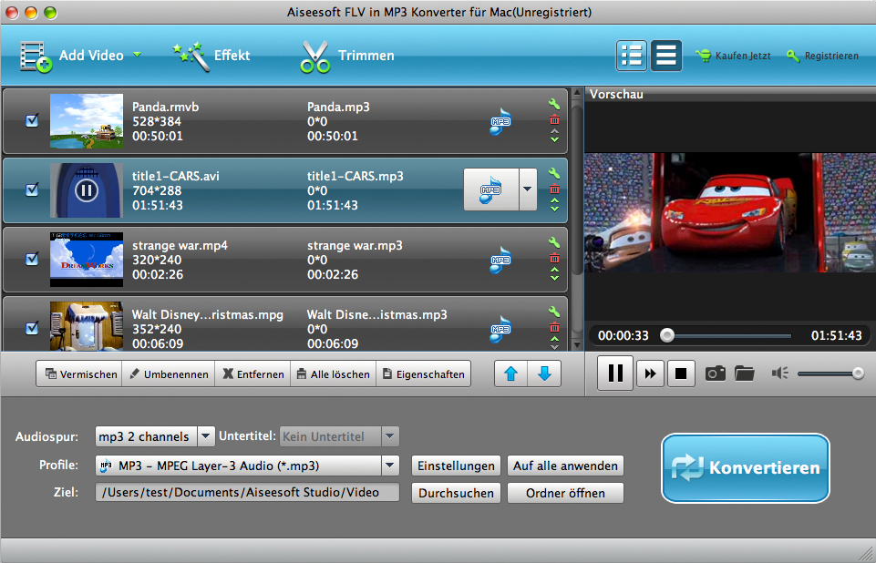Click the output name Panda.mp3
Viewport: 876px width, 563px height.
338,107
